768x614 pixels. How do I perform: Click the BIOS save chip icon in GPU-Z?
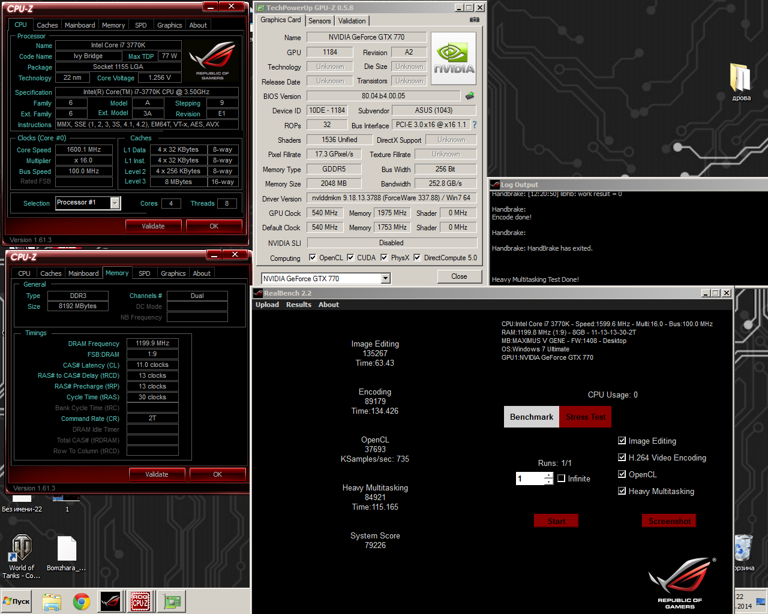coord(470,96)
